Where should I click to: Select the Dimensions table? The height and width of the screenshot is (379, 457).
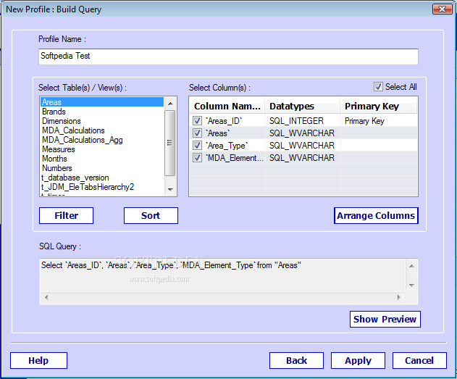click(x=102, y=121)
